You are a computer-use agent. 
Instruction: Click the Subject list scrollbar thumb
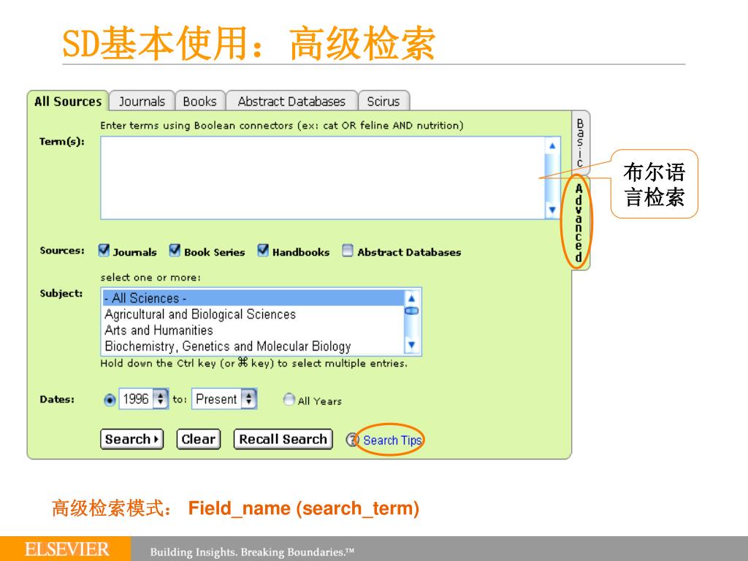(411, 311)
